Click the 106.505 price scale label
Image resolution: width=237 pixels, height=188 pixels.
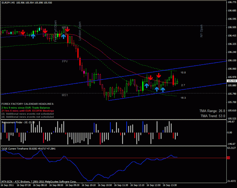coord(232,27)
